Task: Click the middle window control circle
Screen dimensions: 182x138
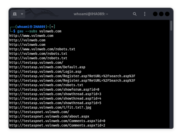Action: coord(161,14)
